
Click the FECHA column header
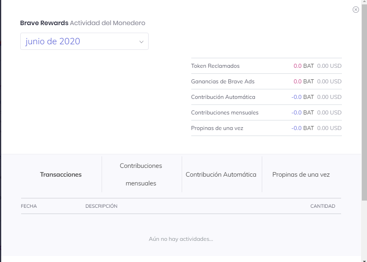(x=29, y=206)
